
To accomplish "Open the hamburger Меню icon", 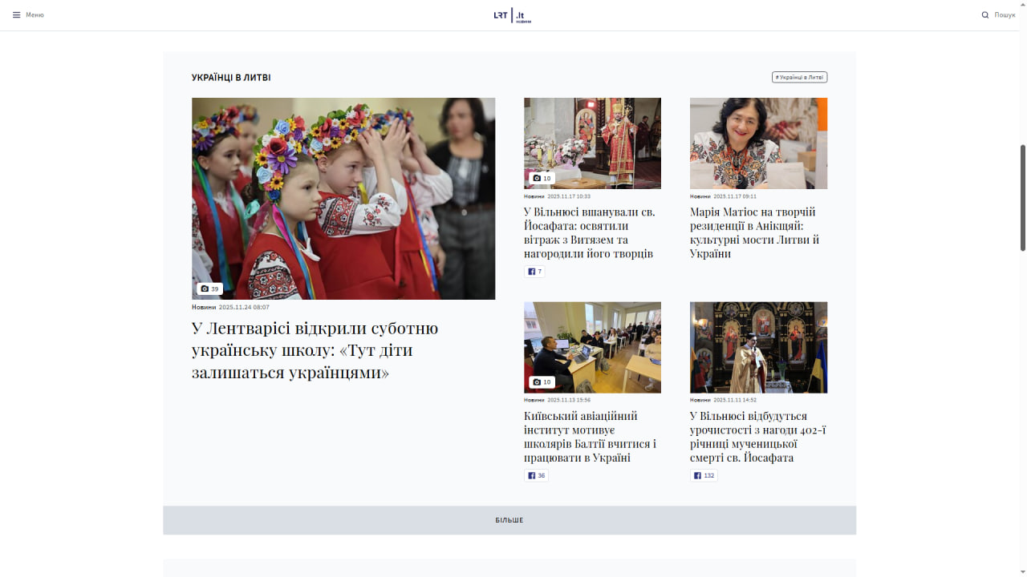I will coord(16,15).
